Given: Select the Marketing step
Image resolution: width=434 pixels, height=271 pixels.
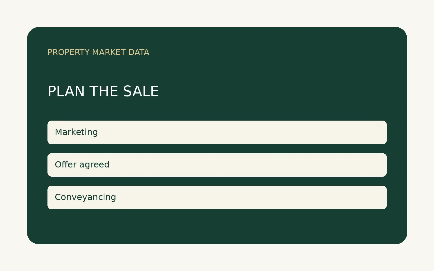Looking at the screenshot, I should pos(217,132).
